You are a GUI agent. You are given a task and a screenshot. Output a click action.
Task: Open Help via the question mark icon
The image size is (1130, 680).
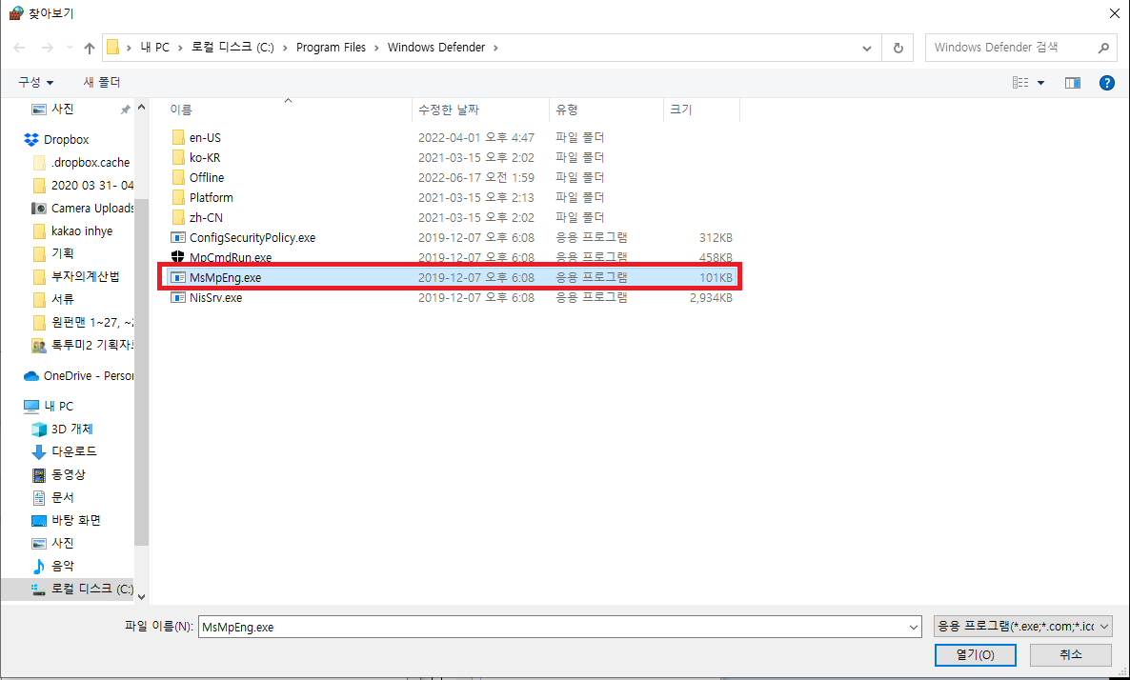(x=1106, y=82)
